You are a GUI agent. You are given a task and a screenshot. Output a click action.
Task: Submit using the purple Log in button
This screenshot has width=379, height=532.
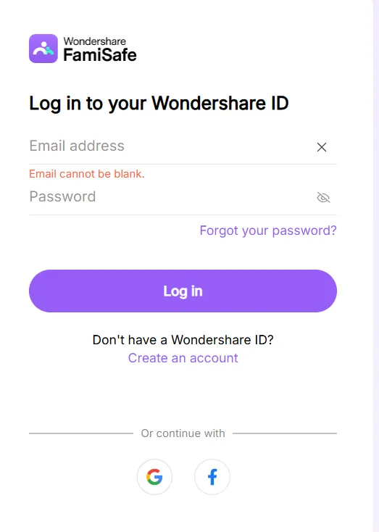coord(183,291)
